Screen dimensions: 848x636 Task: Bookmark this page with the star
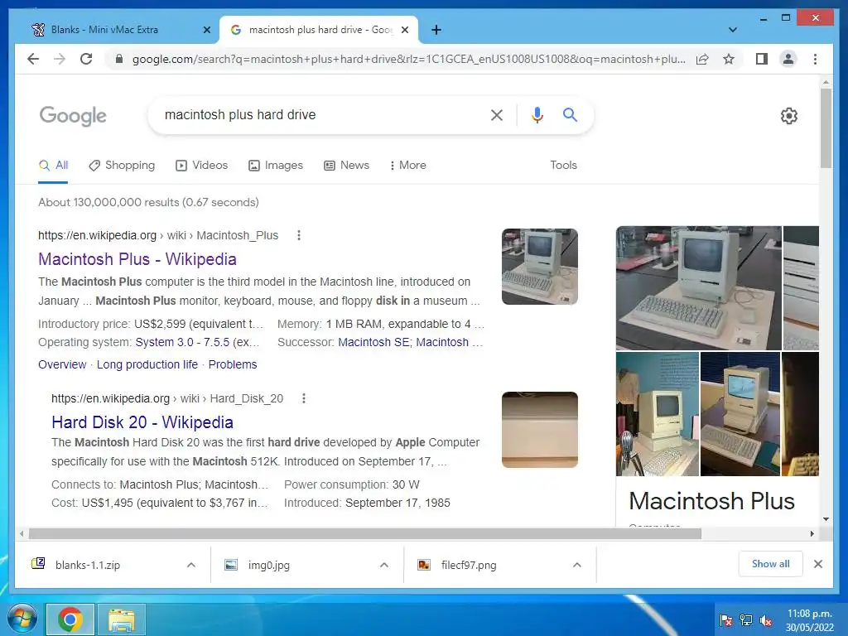click(729, 59)
